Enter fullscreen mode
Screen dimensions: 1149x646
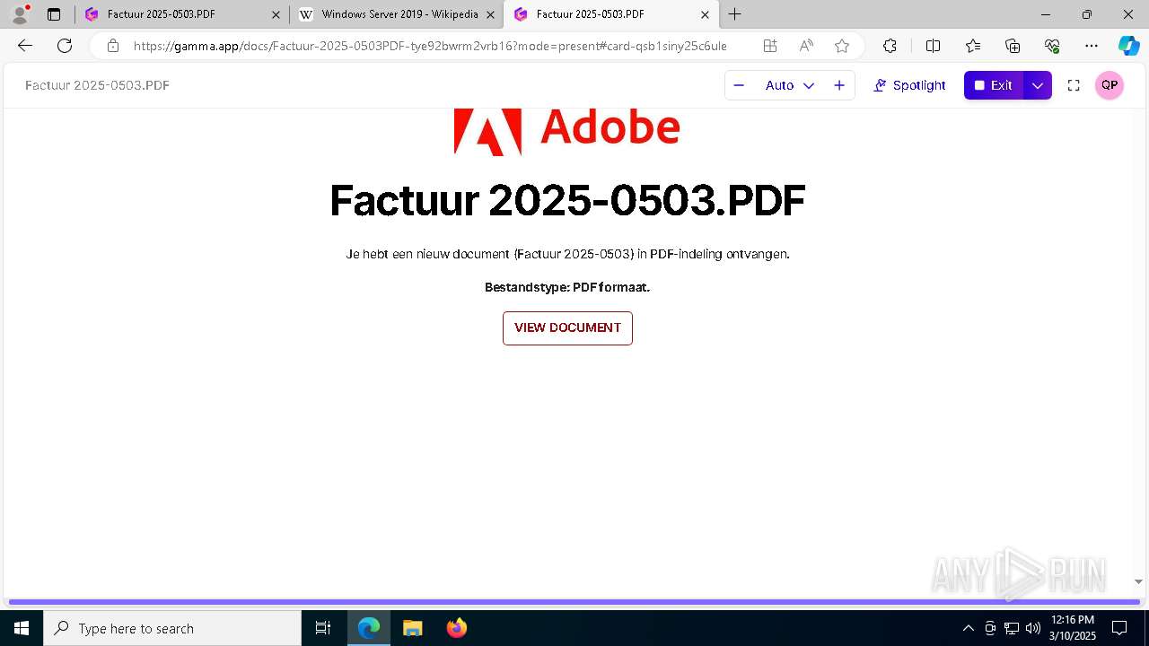coord(1074,85)
